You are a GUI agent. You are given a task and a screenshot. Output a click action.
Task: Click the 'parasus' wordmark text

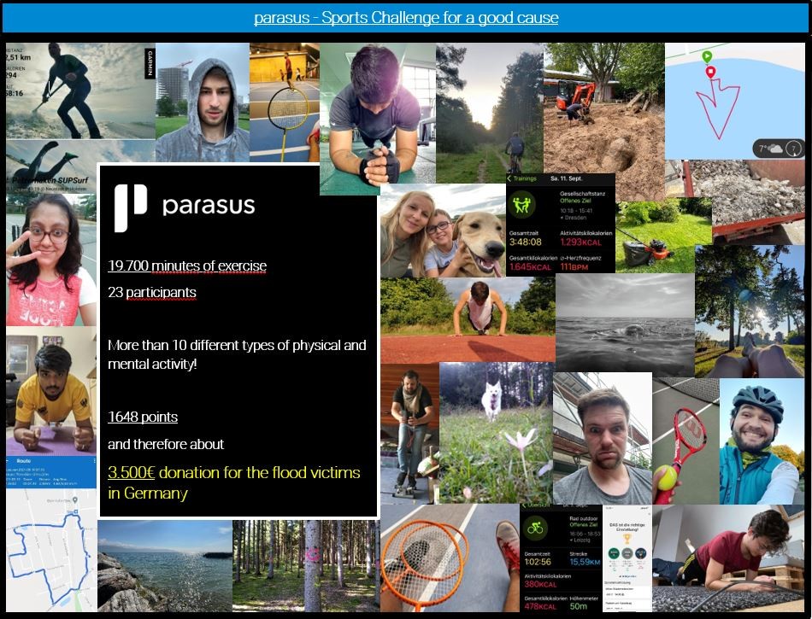(209, 206)
